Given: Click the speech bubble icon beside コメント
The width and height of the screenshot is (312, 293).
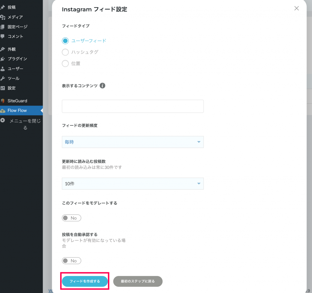Looking at the screenshot, I should tap(2, 36).
